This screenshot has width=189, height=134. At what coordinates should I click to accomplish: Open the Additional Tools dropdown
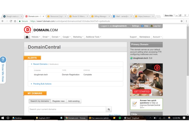click(x=94, y=37)
